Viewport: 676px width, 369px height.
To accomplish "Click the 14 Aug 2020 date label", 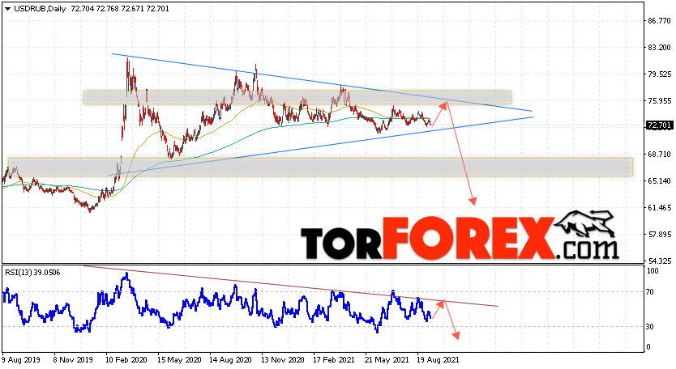I will pos(230,359).
